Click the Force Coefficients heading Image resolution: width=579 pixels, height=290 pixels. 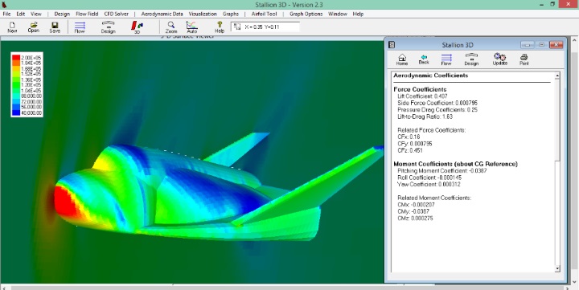[x=420, y=89]
